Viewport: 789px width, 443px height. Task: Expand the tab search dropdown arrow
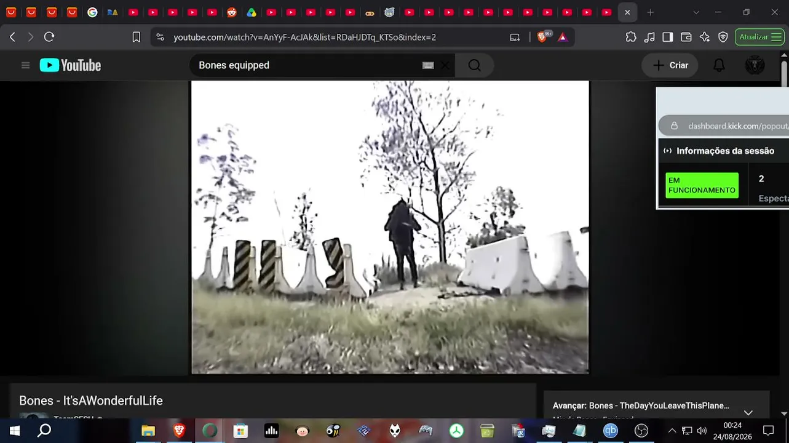click(x=696, y=12)
